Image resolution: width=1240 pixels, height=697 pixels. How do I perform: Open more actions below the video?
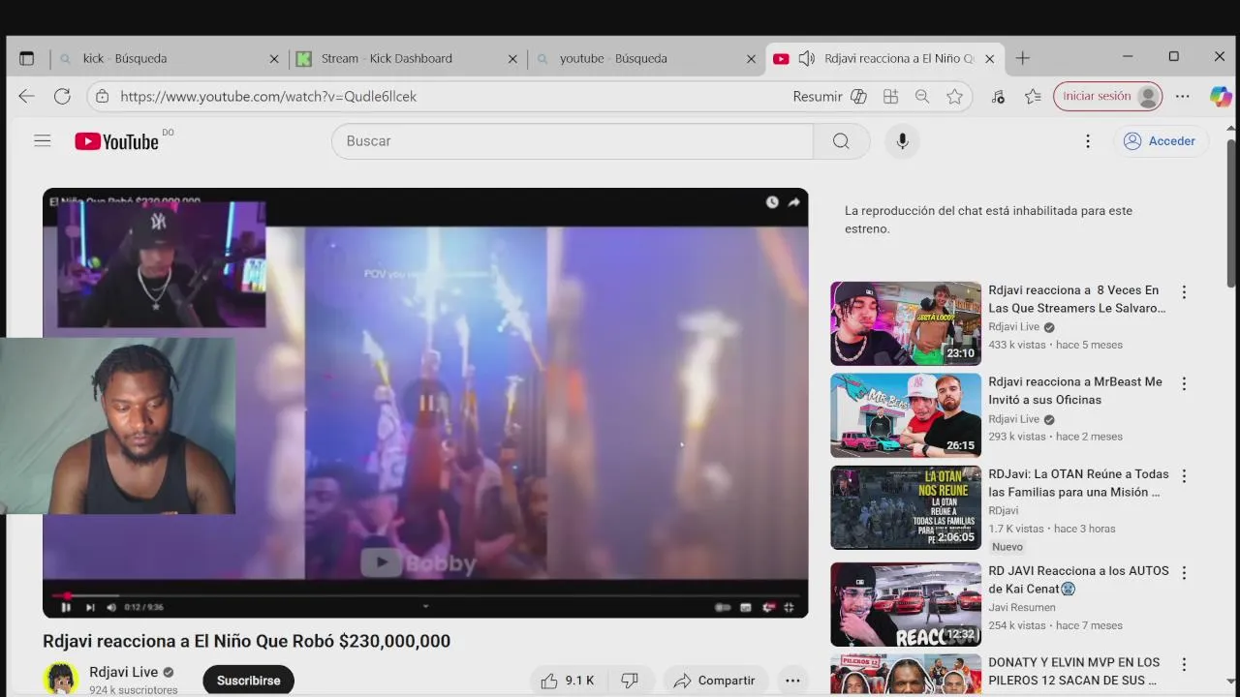(x=792, y=681)
